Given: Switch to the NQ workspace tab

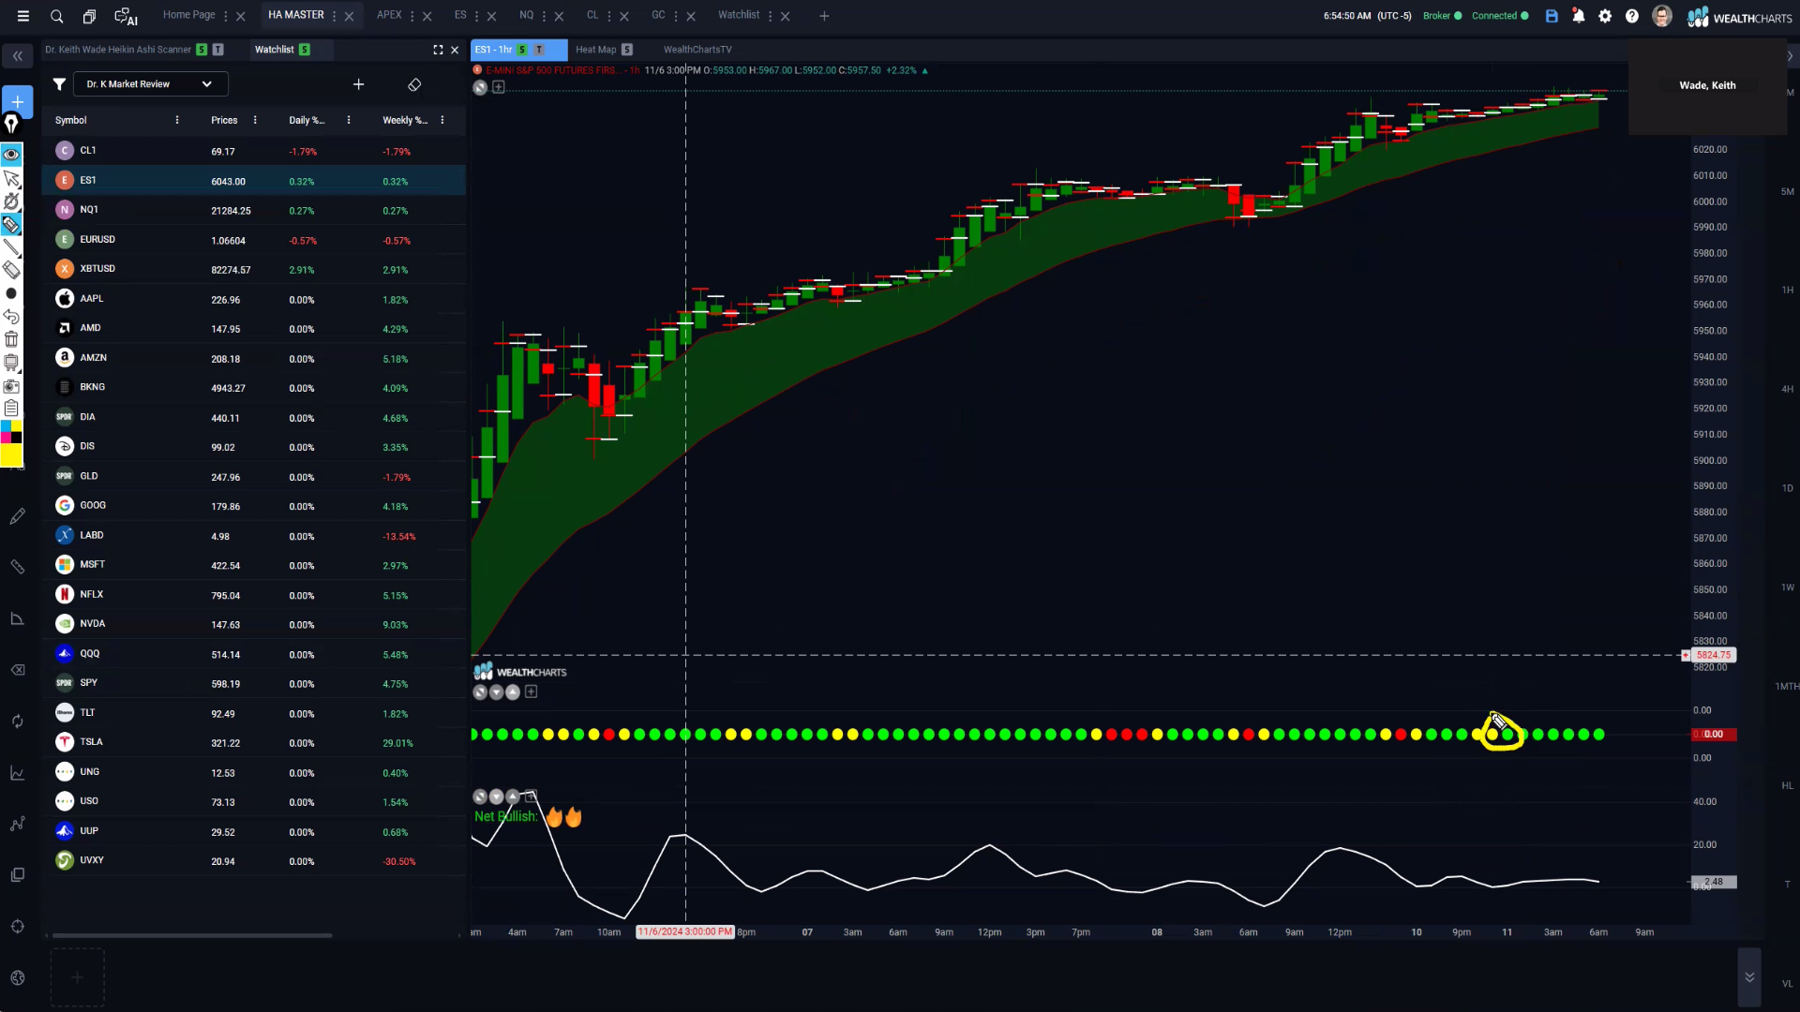Looking at the screenshot, I should pos(527,15).
